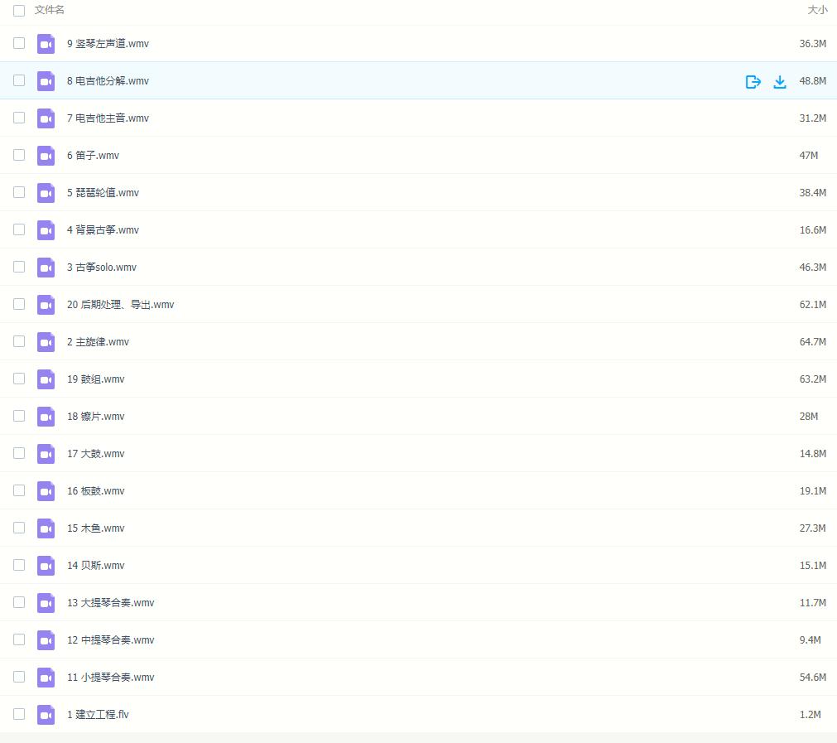This screenshot has width=837, height=743.
Task: Open file name 3 古筝solo.wmv
Action: (x=102, y=268)
